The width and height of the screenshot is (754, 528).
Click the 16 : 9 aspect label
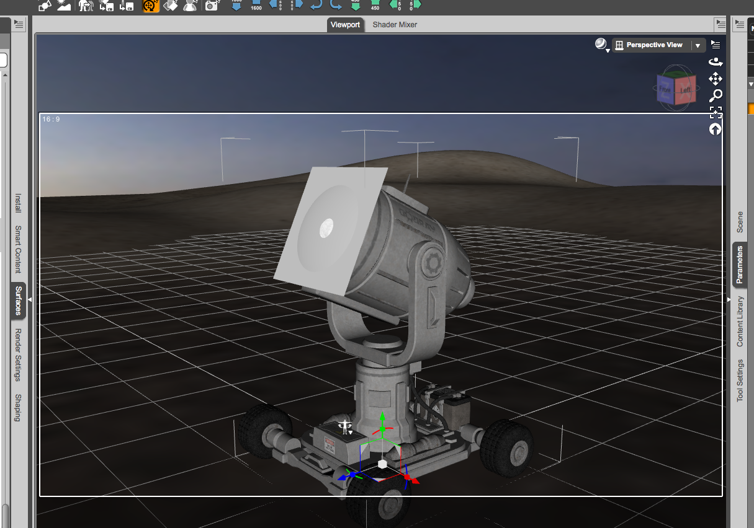pyautogui.click(x=51, y=119)
